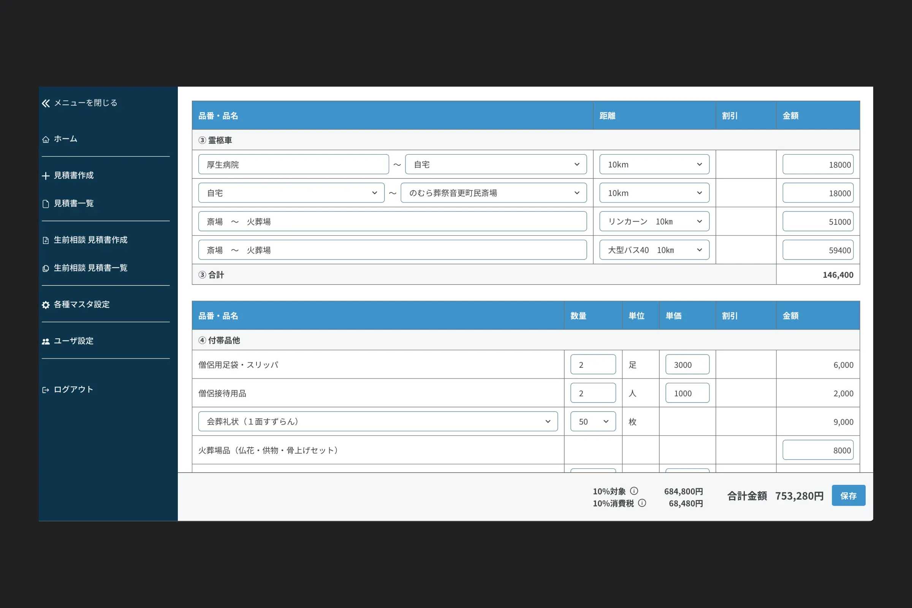This screenshot has height=608, width=912.
Task: Click the plus icon for 見積書作成
Action: coord(46,176)
